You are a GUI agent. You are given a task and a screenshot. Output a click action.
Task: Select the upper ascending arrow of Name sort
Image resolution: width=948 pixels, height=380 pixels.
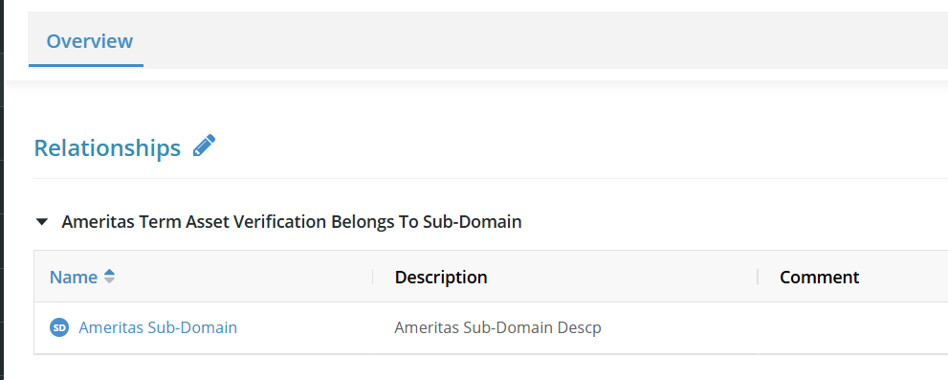click(109, 272)
